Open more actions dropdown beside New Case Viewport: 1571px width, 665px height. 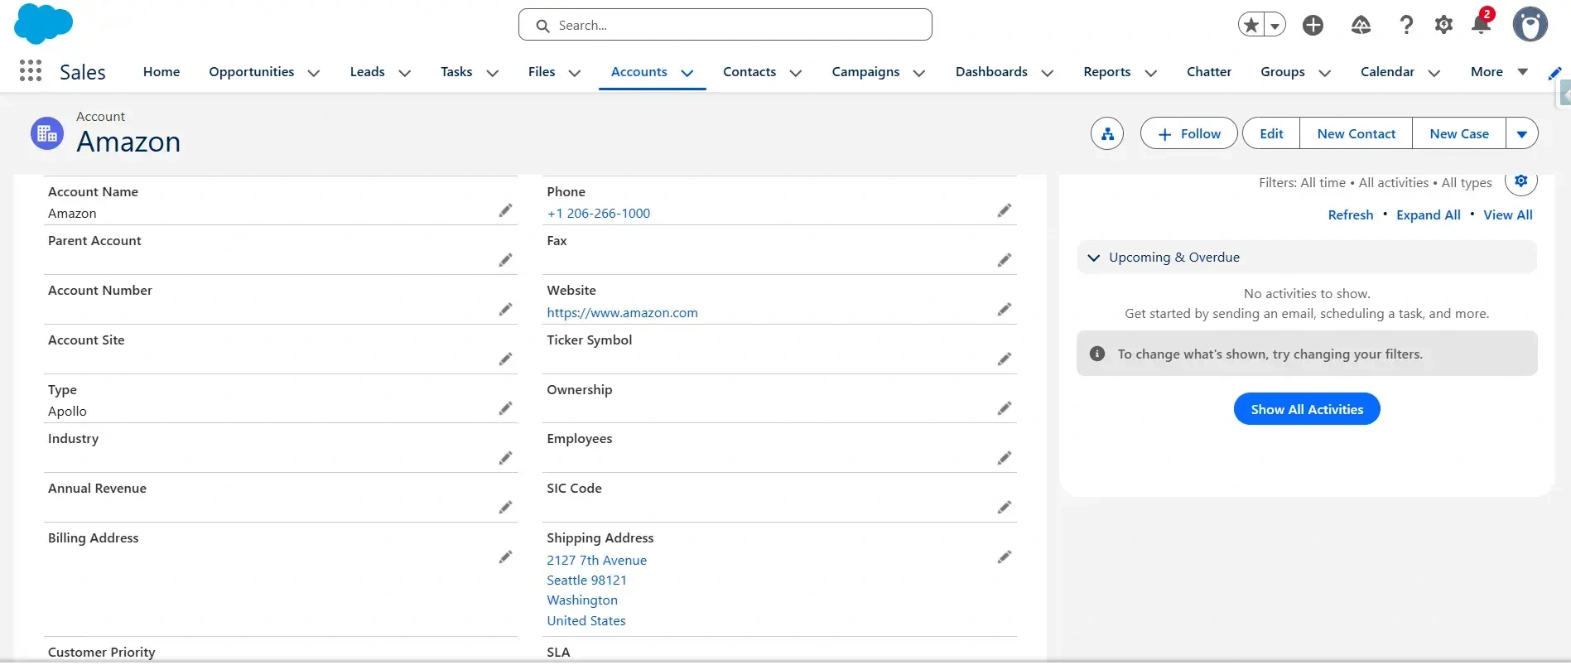(1521, 134)
